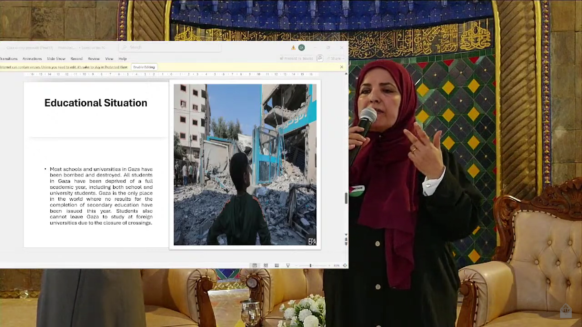Click the yellow warning triangle icon
582x327 pixels.
pyautogui.click(x=293, y=48)
